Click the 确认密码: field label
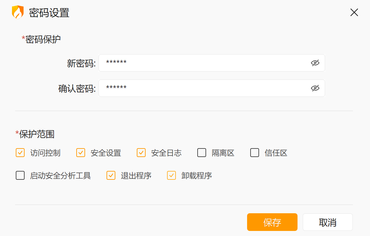Screen dimensions: 370x236 77,88
